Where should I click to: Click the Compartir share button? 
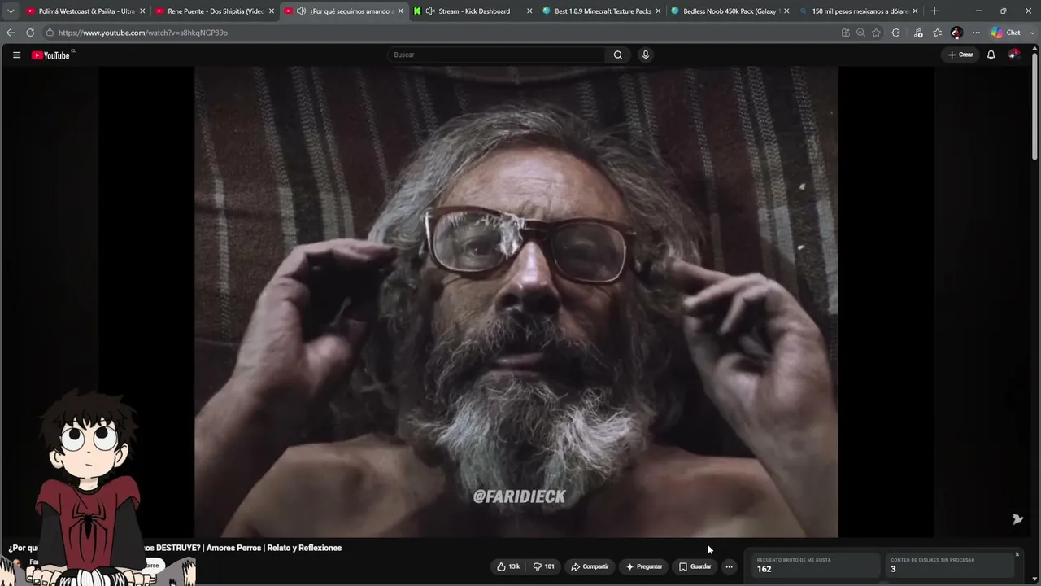(x=590, y=566)
